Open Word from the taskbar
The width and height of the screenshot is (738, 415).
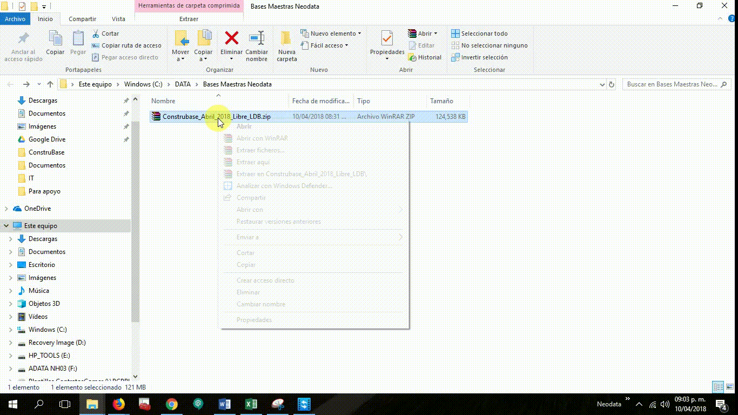[224, 404]
